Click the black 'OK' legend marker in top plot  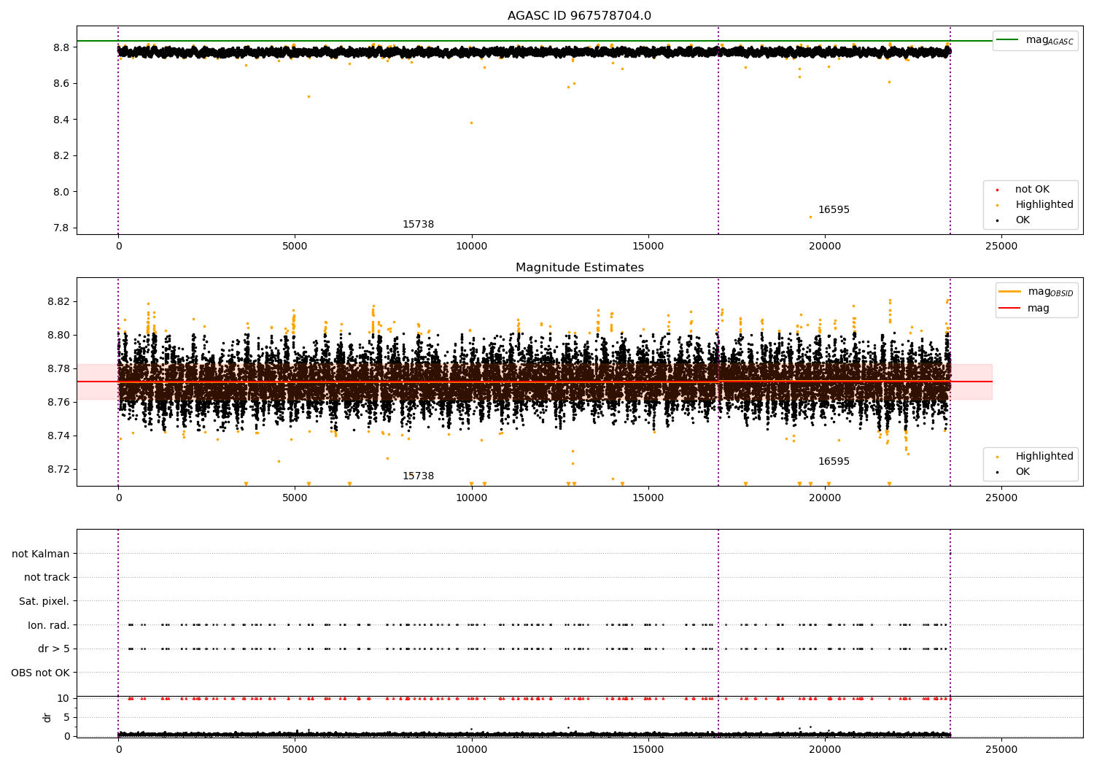pos(997,220)
